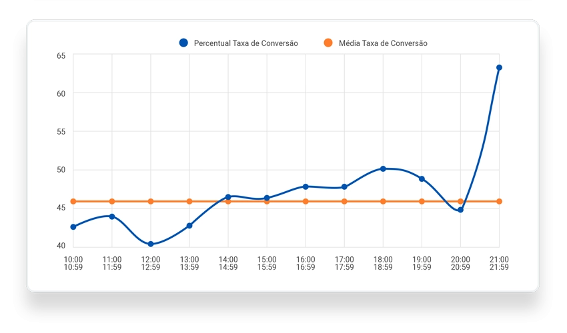Viewport: 567px width, 333px height.
Task: Click the blue data point at 10:00
Action: pos(73,227)
